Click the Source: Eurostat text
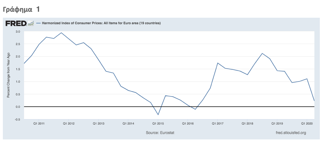This screenshot has height=144, width=327. pyautogui.click(x=160, y=133)
